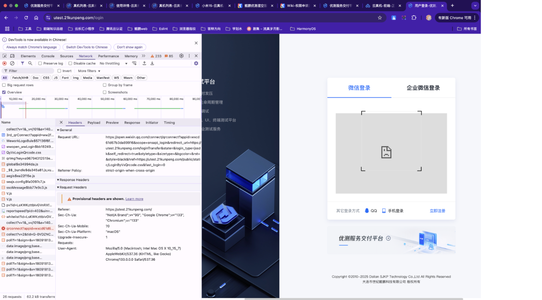Expand Response Headers section
This screenshot has height=300, width=542.
tap(73, 180)
